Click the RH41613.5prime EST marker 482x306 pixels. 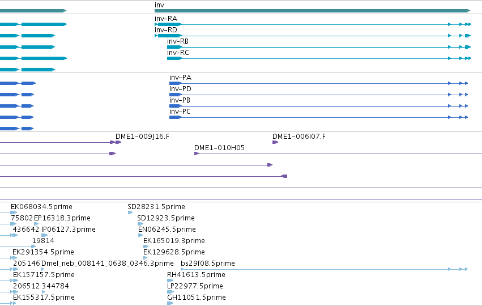[170, 280]
